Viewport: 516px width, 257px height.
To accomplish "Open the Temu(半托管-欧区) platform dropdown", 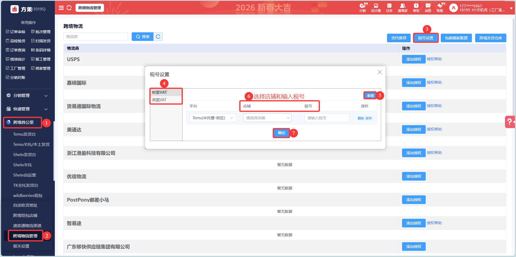I will coord(213,118).
